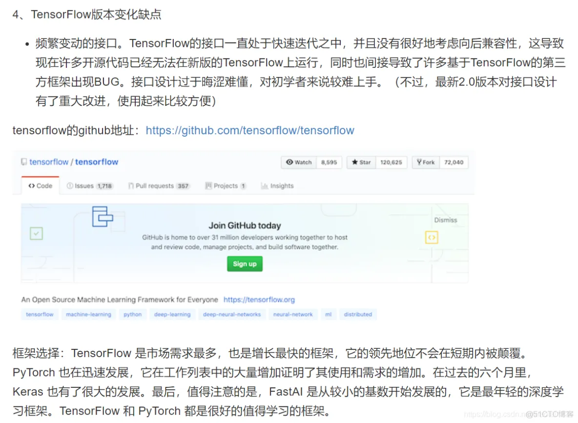This screenshot has width=578, height=423.
Task: Open the 72,040 forks count
Action: coord(454,162)
